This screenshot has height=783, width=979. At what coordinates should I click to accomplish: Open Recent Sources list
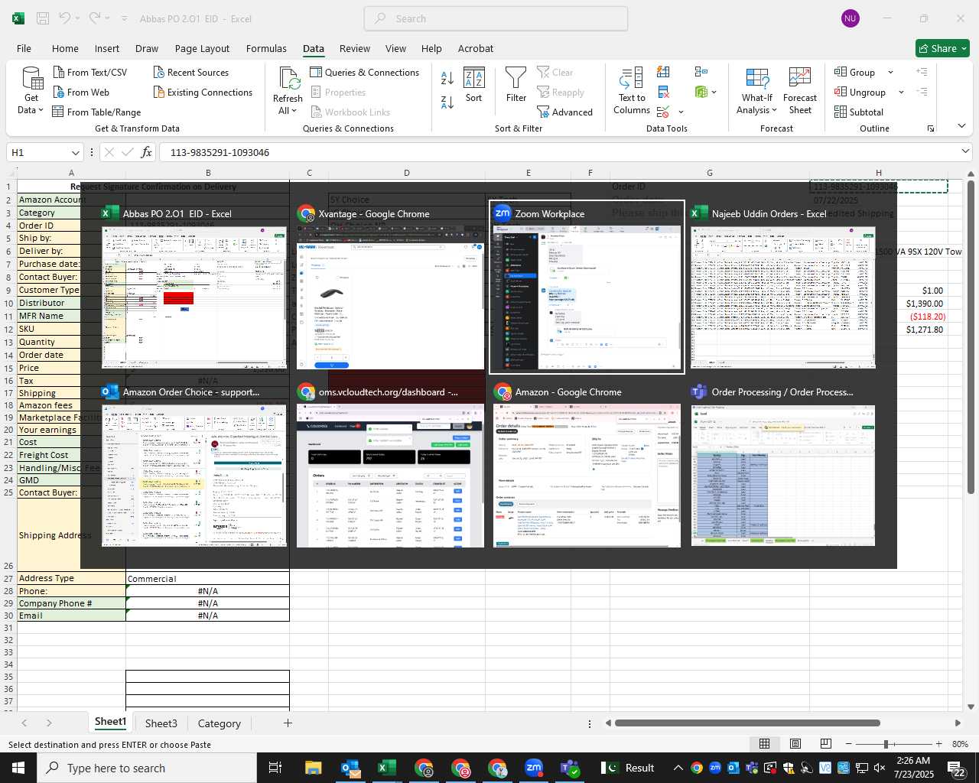click(x=190, y=72)
